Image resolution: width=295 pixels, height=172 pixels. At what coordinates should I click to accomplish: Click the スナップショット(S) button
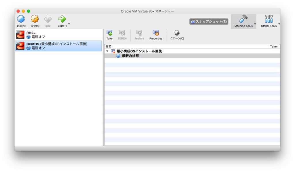(209, 21)
